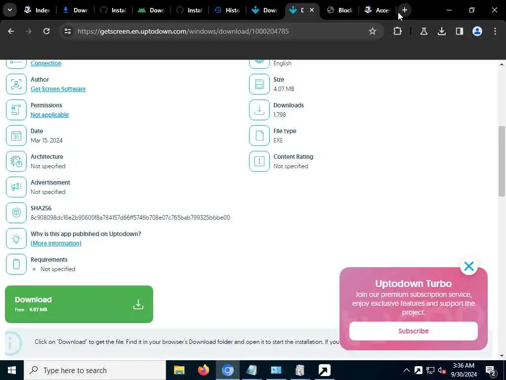Click the green Download button

click(79, 304)
